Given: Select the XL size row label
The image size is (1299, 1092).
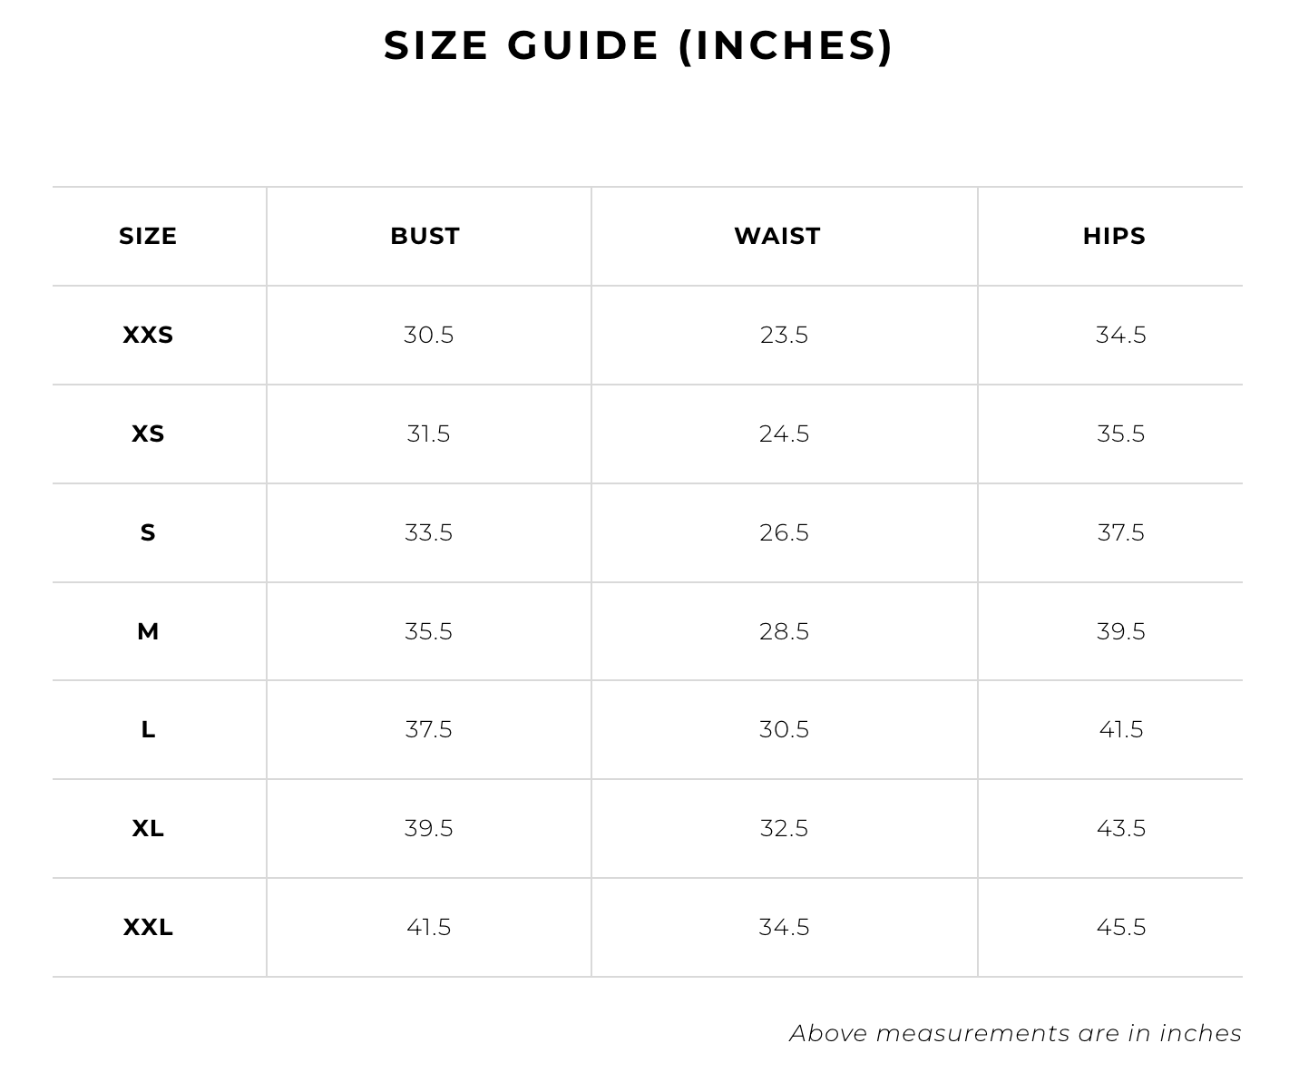Looking at the screenshot, I should tap(148, 828).
